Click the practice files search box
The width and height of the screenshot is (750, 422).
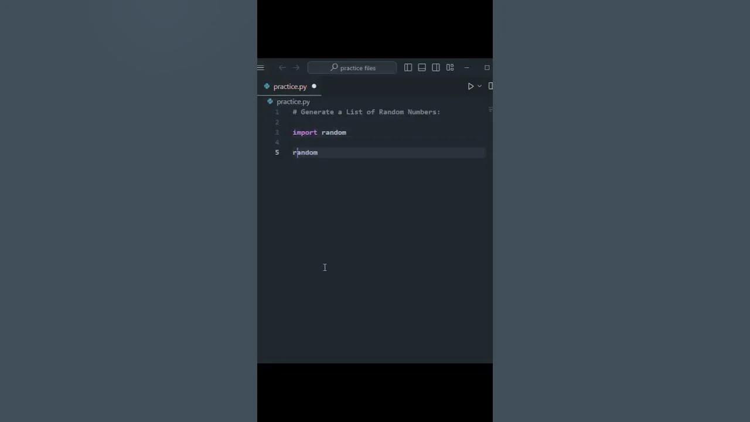pos(352,68)
